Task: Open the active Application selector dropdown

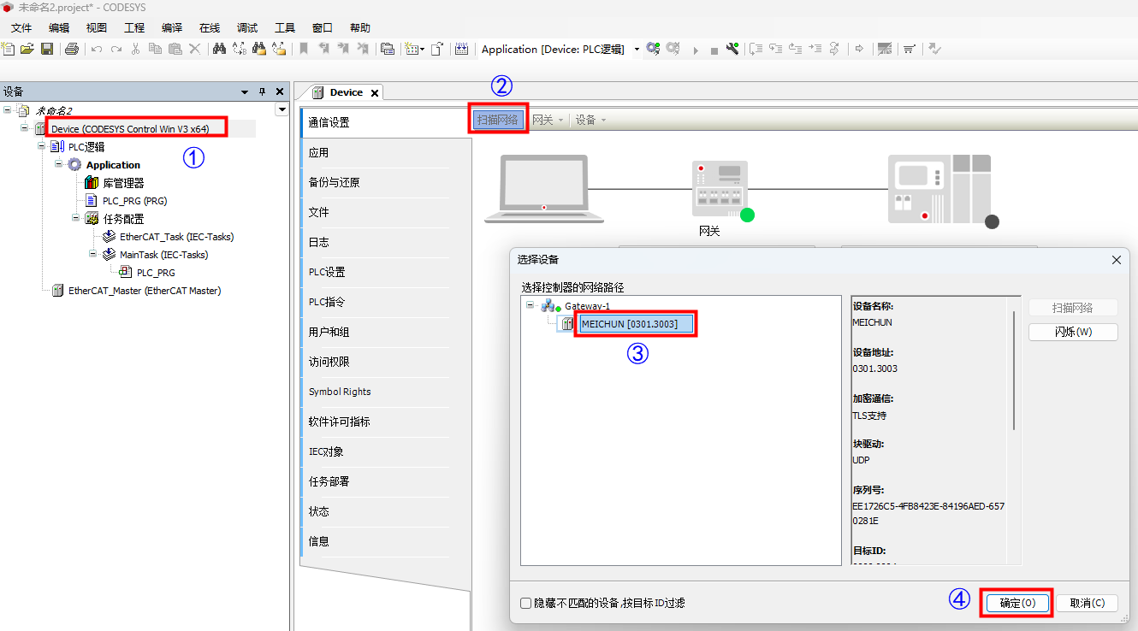Action: click(637, 50)
